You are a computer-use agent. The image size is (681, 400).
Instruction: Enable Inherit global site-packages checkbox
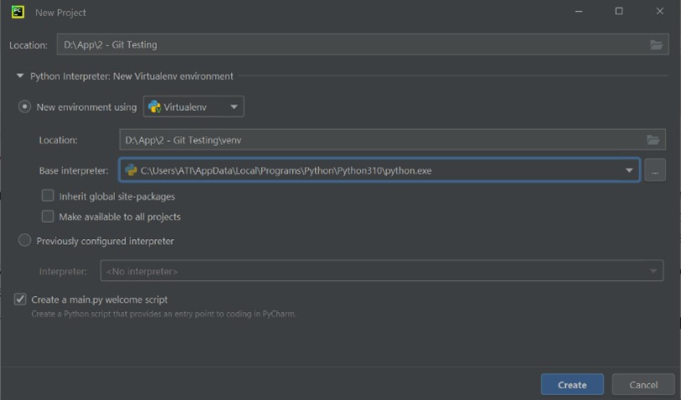pyautogui.click(x=48, y=196)
